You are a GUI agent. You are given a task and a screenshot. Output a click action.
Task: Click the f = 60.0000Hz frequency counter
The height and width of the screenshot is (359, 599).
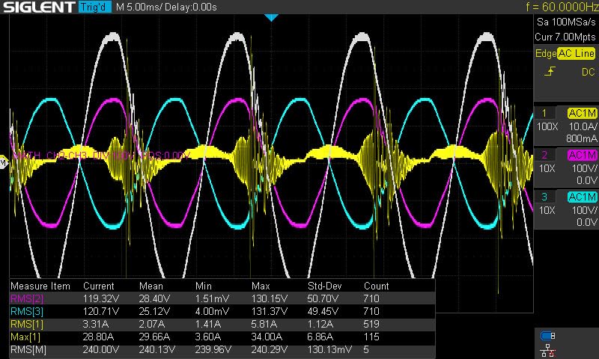(562, 7)
